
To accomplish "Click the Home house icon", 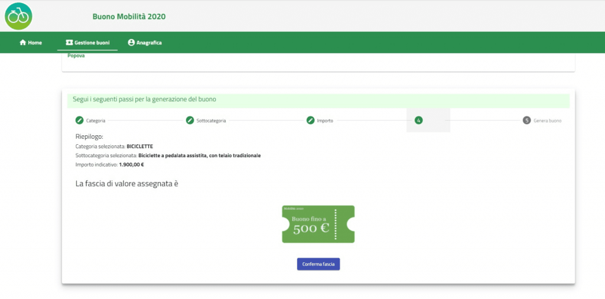I will (x=23, y=43).
